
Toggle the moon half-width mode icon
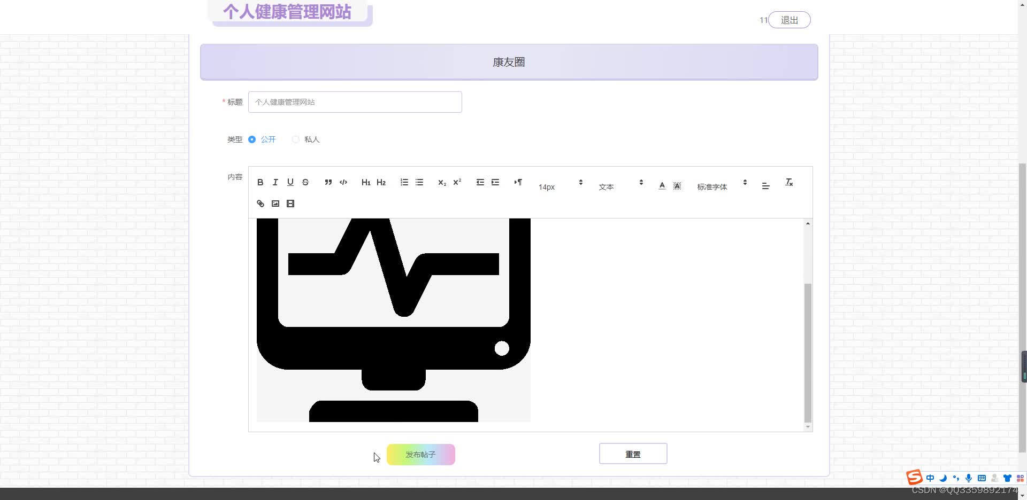943,478
